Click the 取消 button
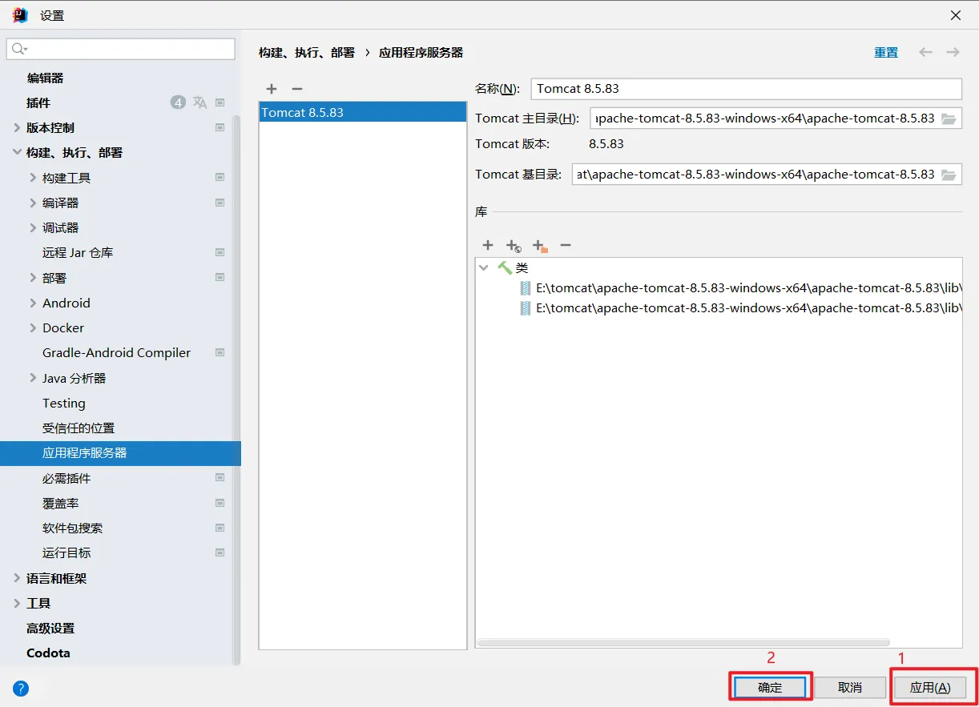This screenshot has height=707, width=979. [850, 687]
